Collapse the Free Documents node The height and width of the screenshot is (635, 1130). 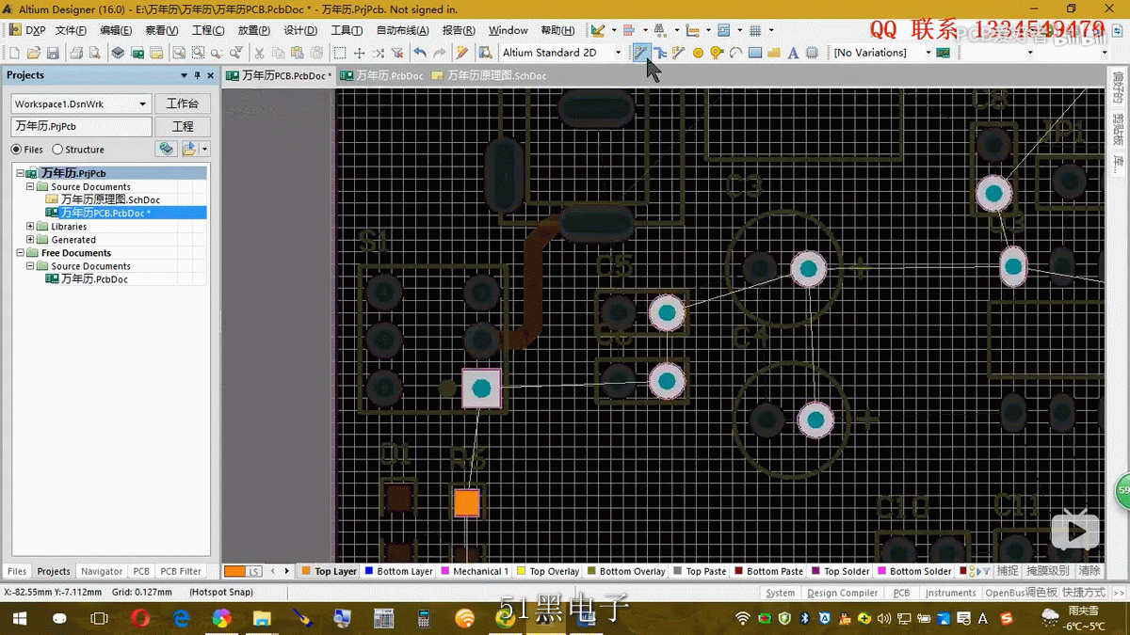tap(20, 253)
